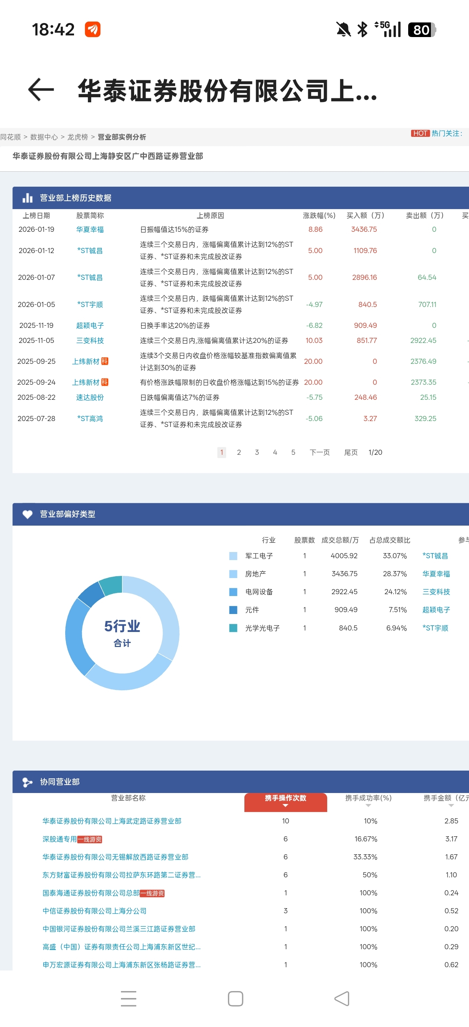Tap the 5G signal strength indicator
The image size is (469, 1027).
pyautogui.click(x=387, y=29)
